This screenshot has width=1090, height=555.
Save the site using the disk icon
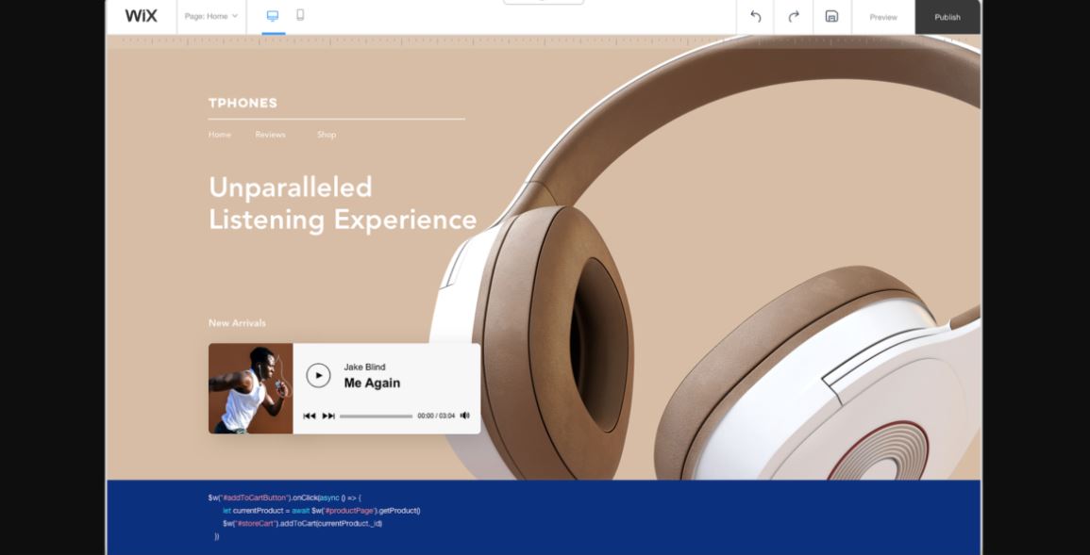831,17
